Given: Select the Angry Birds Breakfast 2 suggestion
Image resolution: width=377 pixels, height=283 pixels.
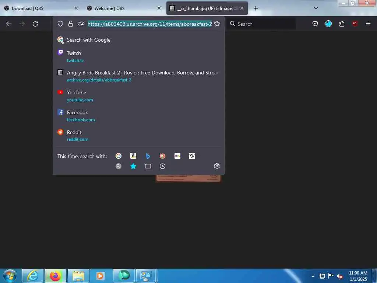Looking at the screenshot, I should 138,76.
